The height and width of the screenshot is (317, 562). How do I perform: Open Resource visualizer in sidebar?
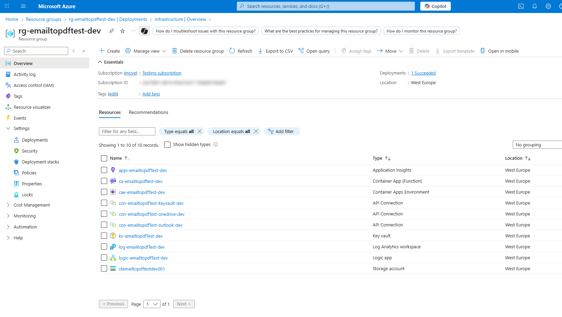[x=32, y=107]
